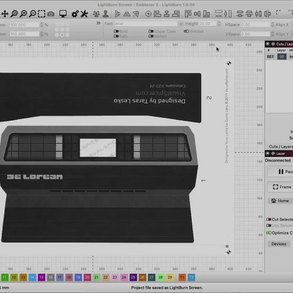
Task: Open the gear Settings icon
Action: 75,14
